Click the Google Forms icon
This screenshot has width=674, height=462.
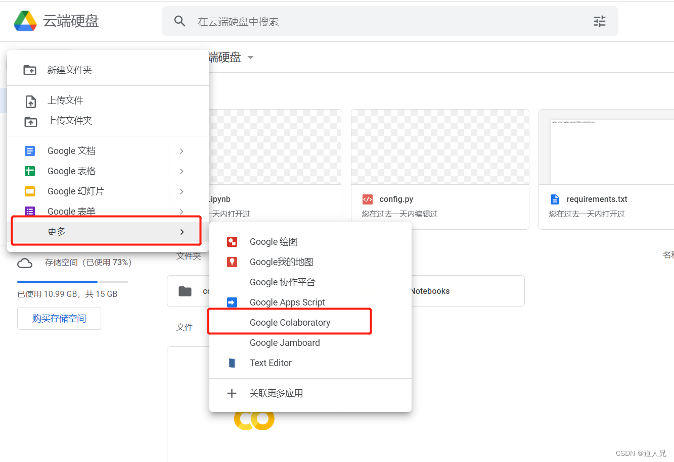pyautogui.click(x=30, y=212)
